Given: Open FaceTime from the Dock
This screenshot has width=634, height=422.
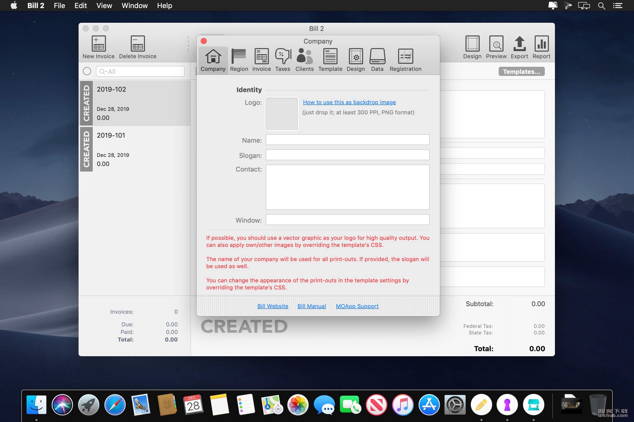Looking at the screenshot, I should click(350, 405).
